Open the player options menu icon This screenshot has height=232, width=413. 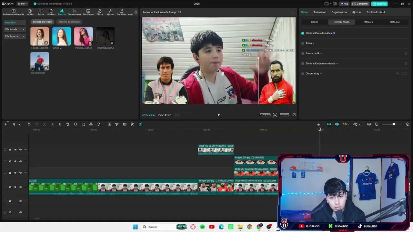click(292, 12)
